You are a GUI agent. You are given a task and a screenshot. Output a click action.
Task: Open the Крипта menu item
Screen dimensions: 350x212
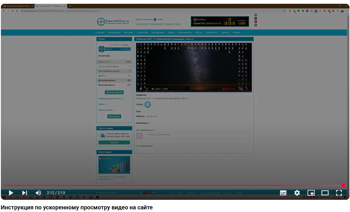pos(225,33)
